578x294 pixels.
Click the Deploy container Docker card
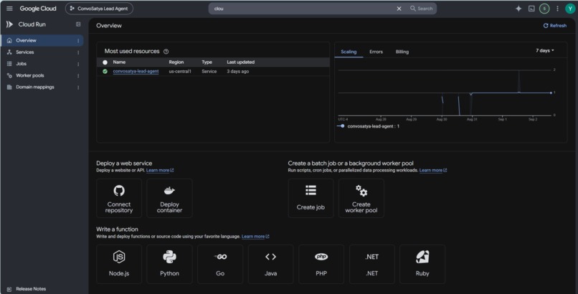click(169, 198)
